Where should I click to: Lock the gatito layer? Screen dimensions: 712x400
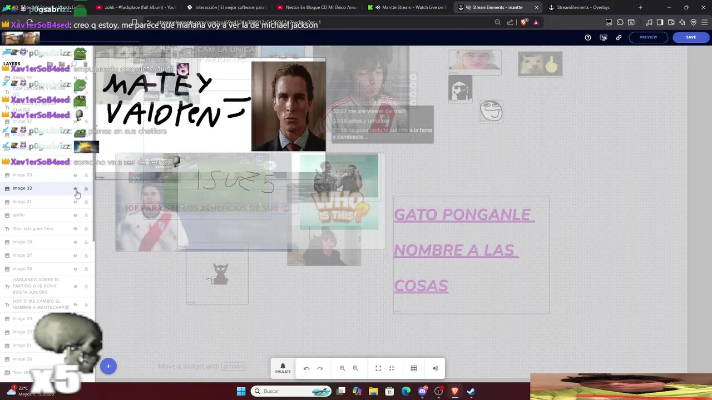pyautogui.click(x=86, y=215)
